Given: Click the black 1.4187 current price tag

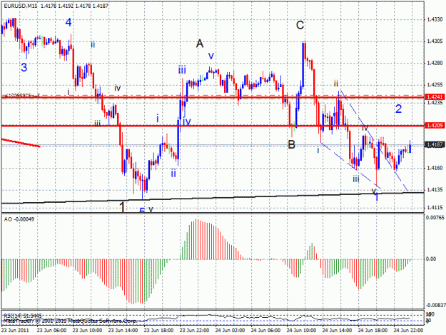Looking at the screenshot, I should click(434, 144).
